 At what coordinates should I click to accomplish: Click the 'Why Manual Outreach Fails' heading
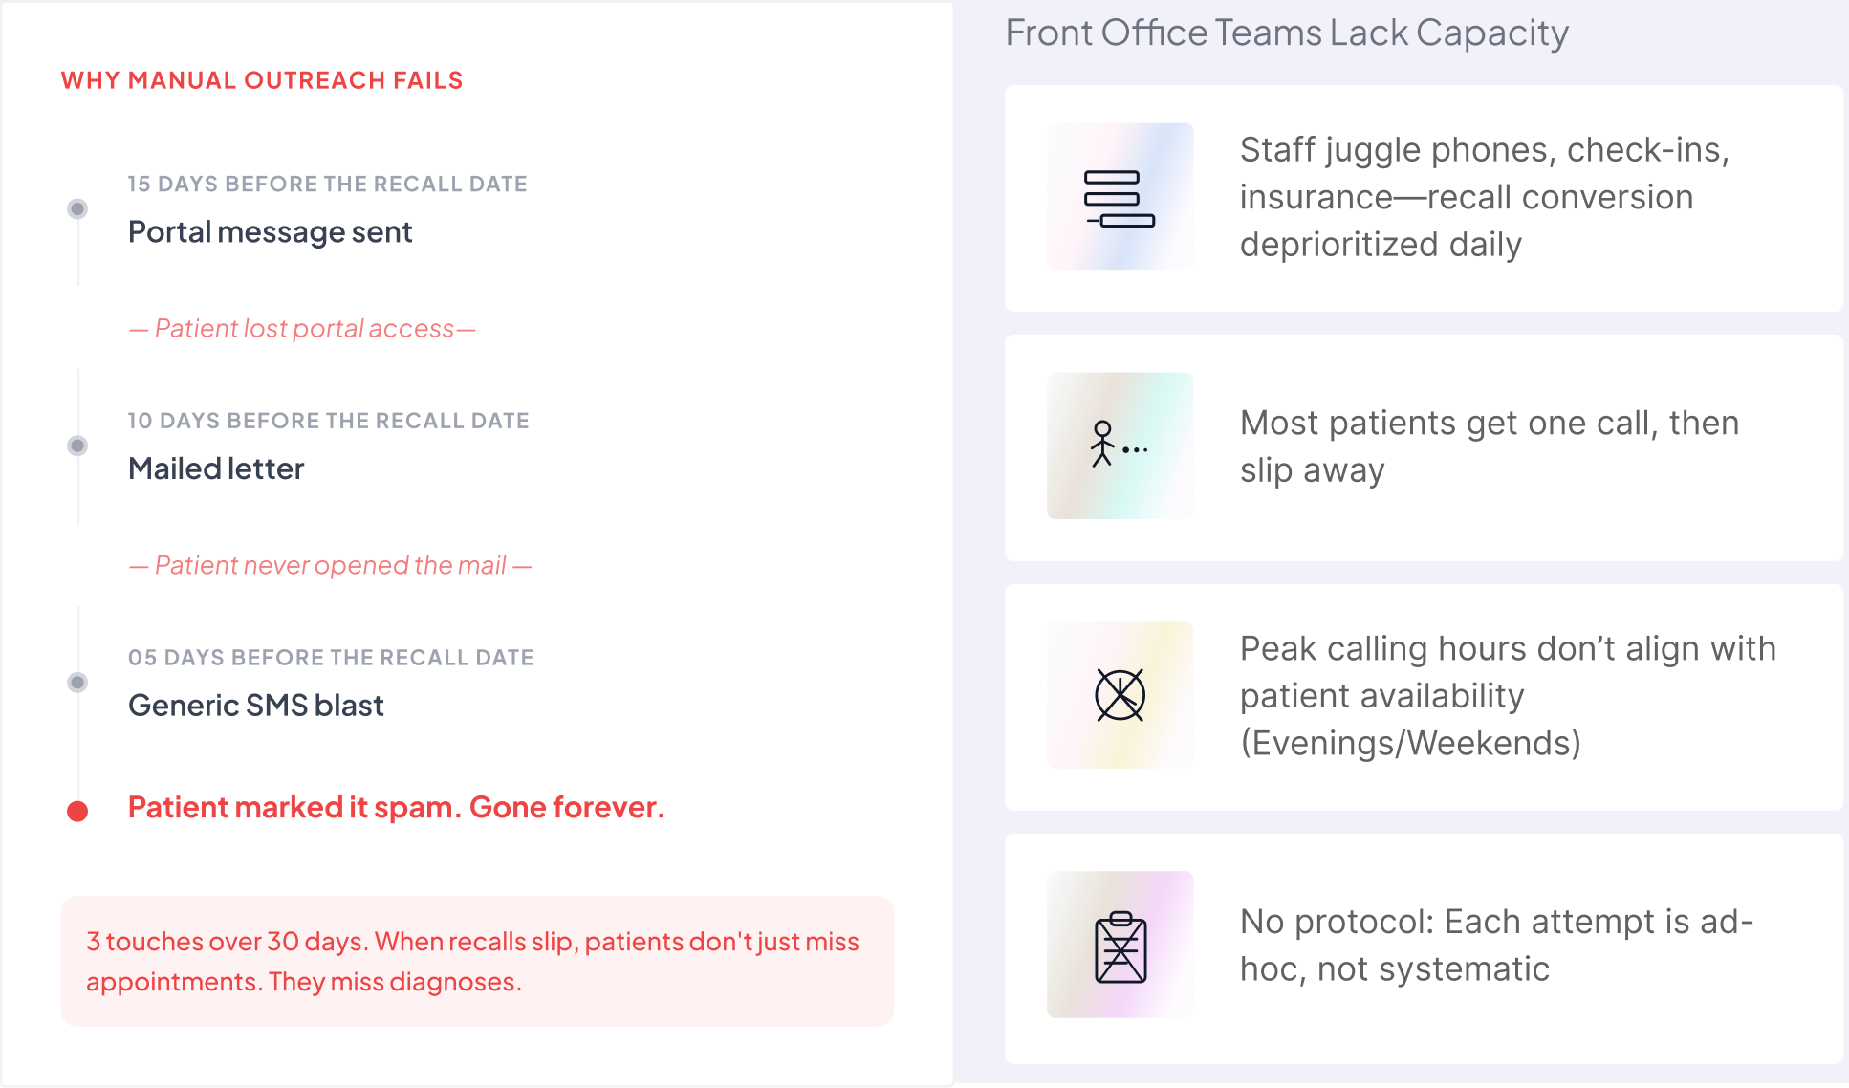pos(262,80)
